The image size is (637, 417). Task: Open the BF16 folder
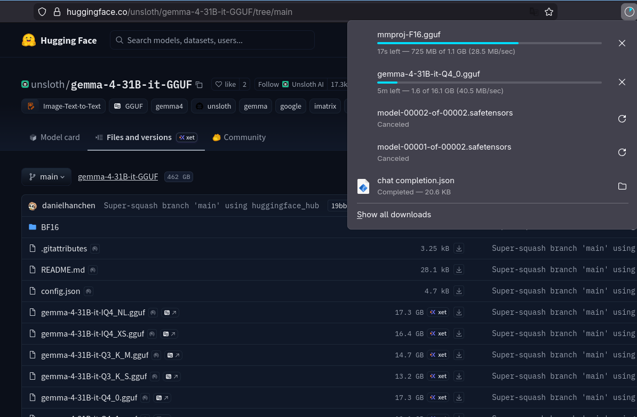point(50,227)
